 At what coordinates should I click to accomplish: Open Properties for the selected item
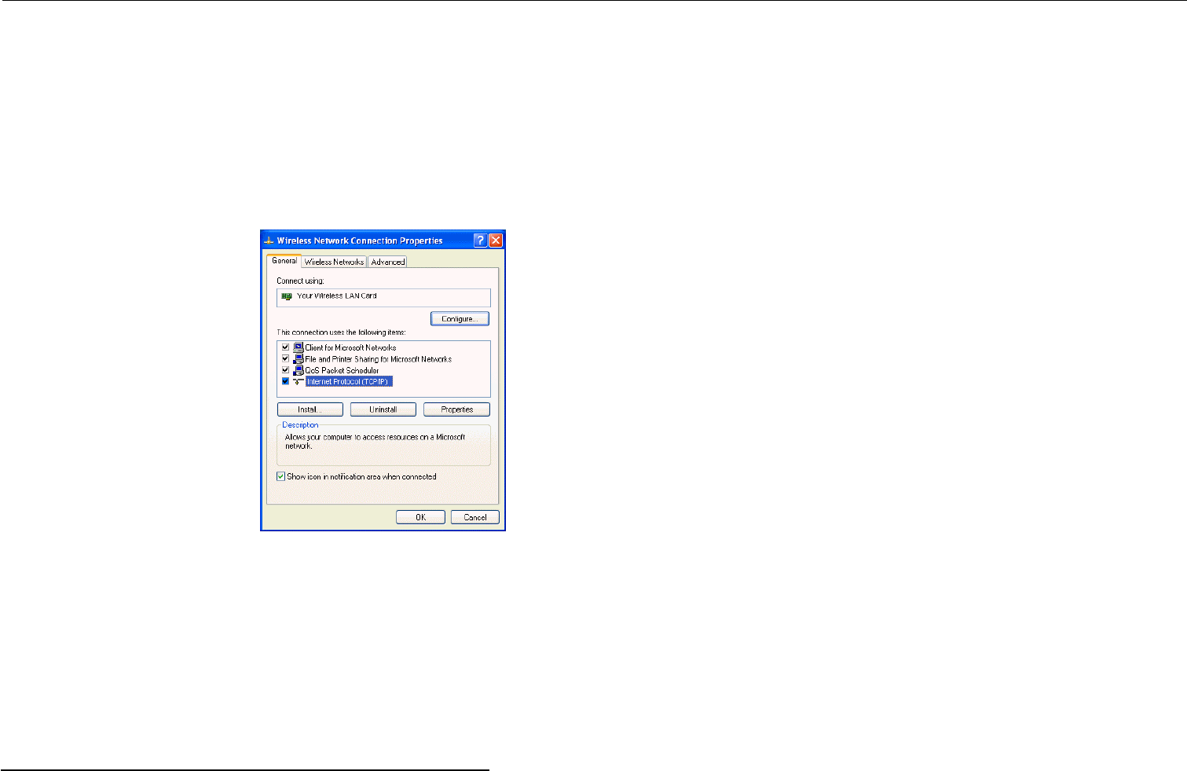(x=456, y=409)
